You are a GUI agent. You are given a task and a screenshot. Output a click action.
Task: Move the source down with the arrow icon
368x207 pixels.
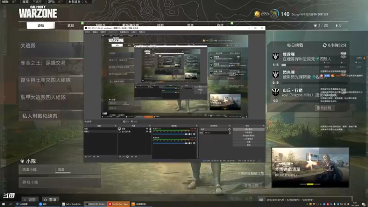[136, 156]
